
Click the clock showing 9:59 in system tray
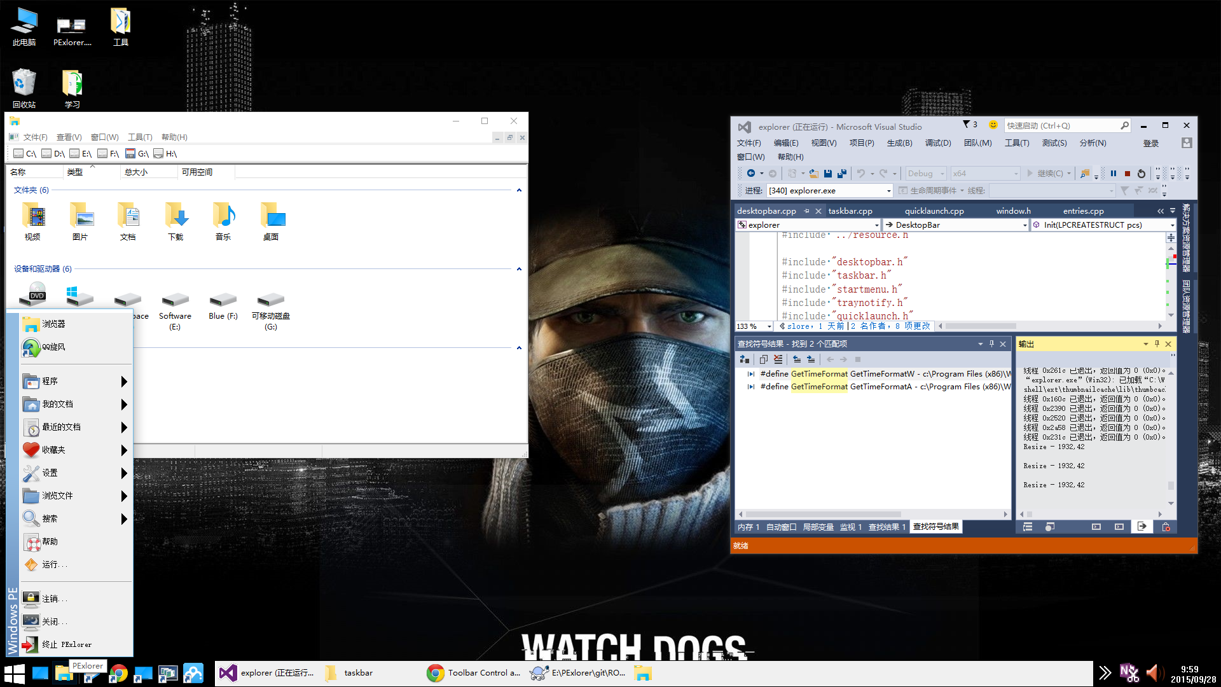(x=1189, y=669)
